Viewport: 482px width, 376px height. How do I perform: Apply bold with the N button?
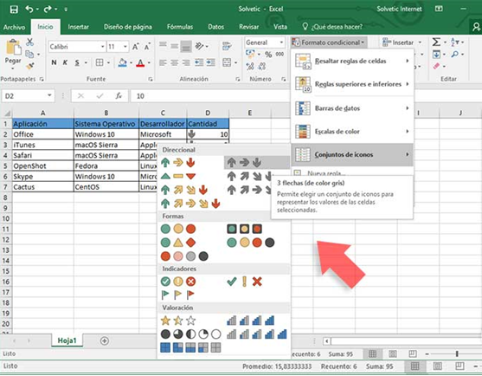pyautogui.click(x=54, y=62)
